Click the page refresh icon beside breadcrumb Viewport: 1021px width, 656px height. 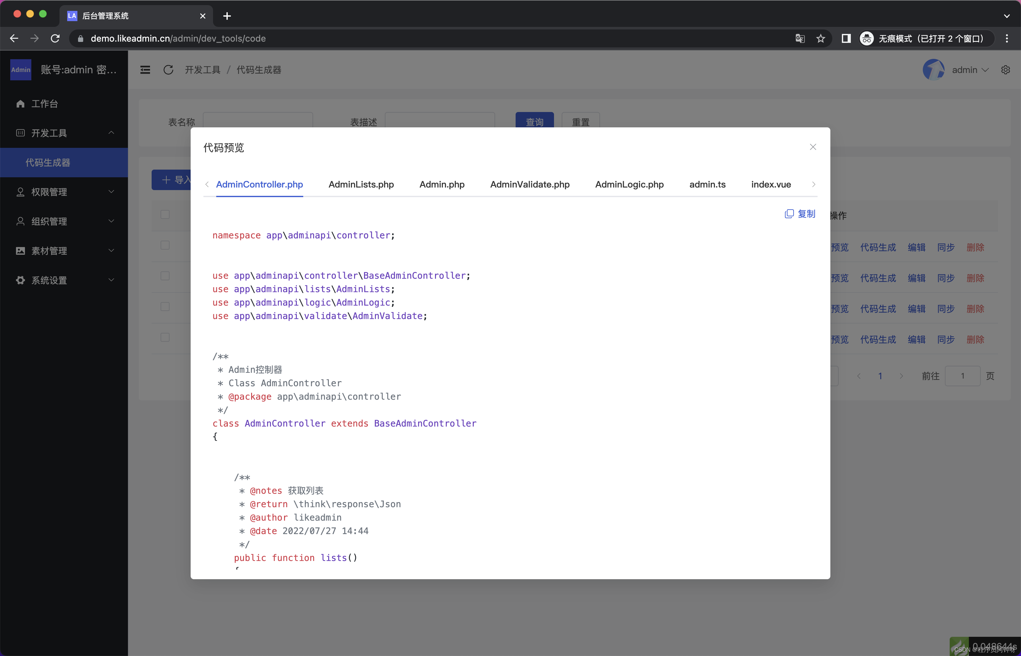[169, 70]
